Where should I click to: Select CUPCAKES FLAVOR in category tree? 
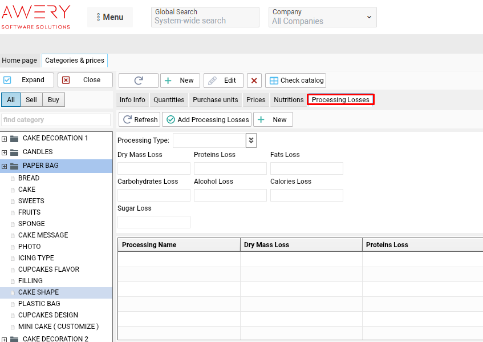point(48,269)
